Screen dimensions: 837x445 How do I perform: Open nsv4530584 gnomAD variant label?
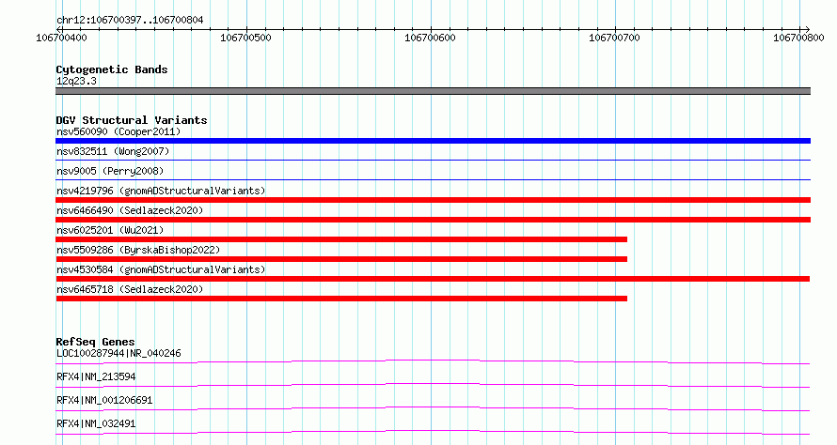click(x=161, y=269)
